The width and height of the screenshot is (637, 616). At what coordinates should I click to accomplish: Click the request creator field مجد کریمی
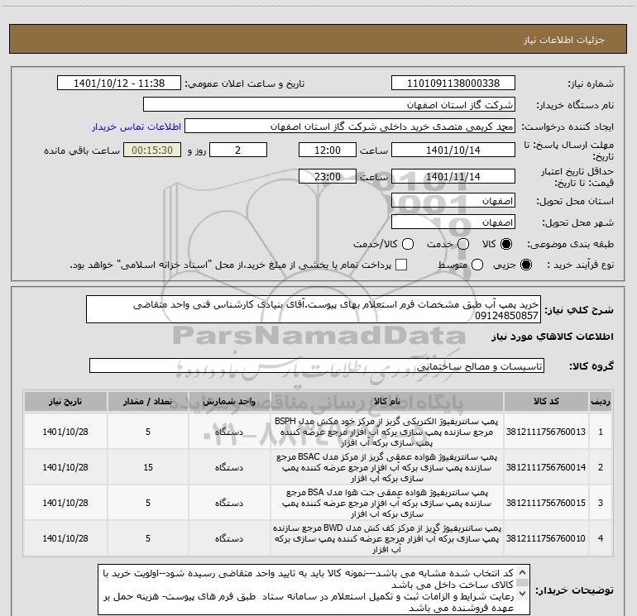[350, 127]
